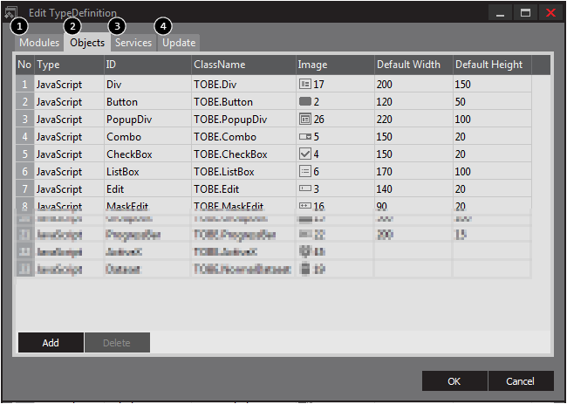Click the Delete button

coord(117,343)
